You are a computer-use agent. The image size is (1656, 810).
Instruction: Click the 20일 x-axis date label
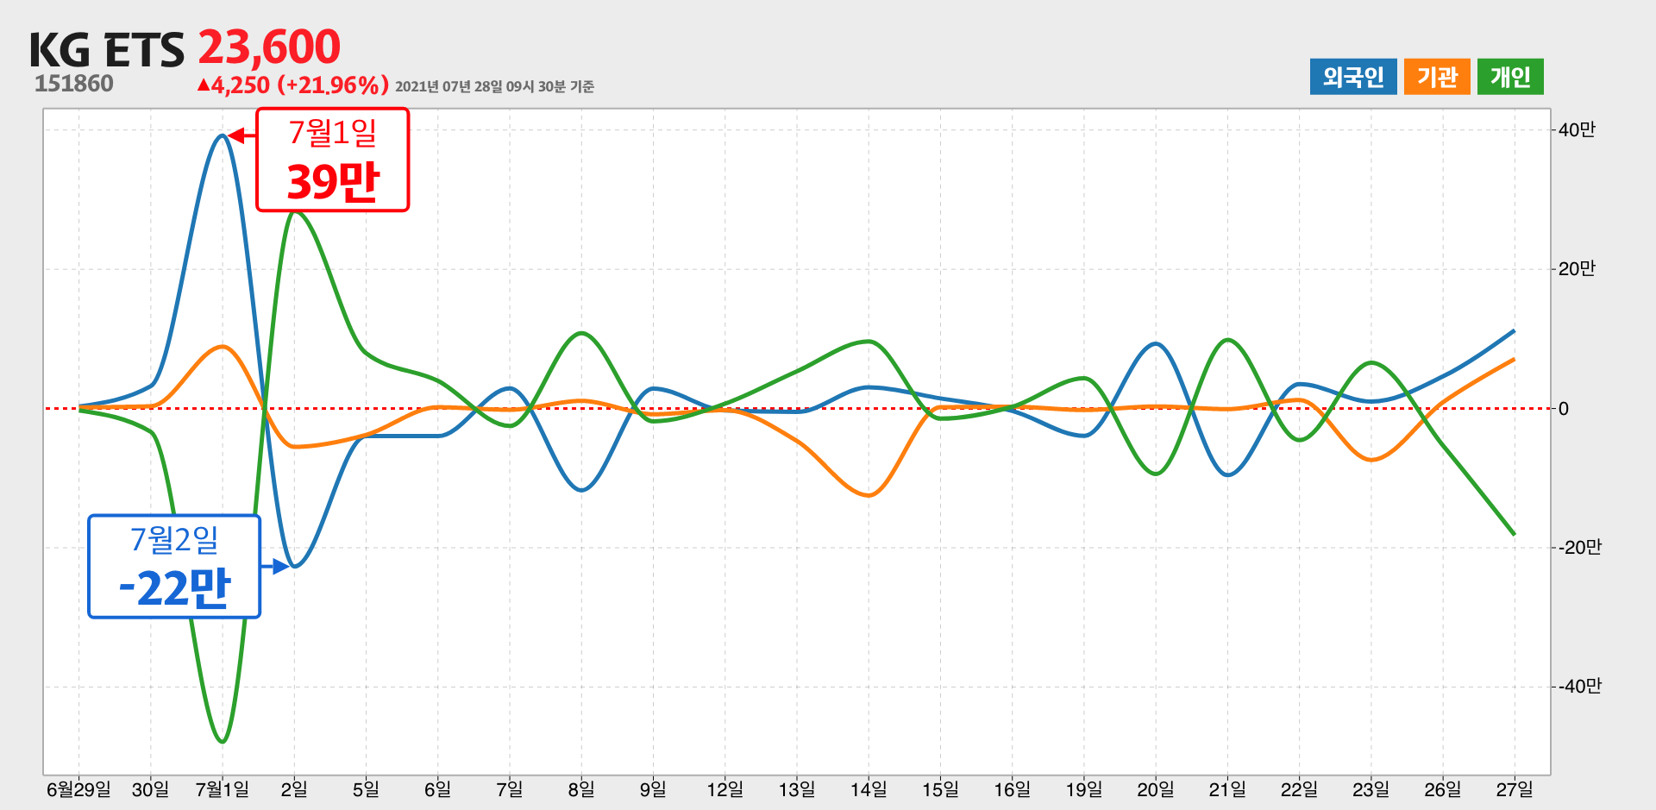pos(1156,789)
